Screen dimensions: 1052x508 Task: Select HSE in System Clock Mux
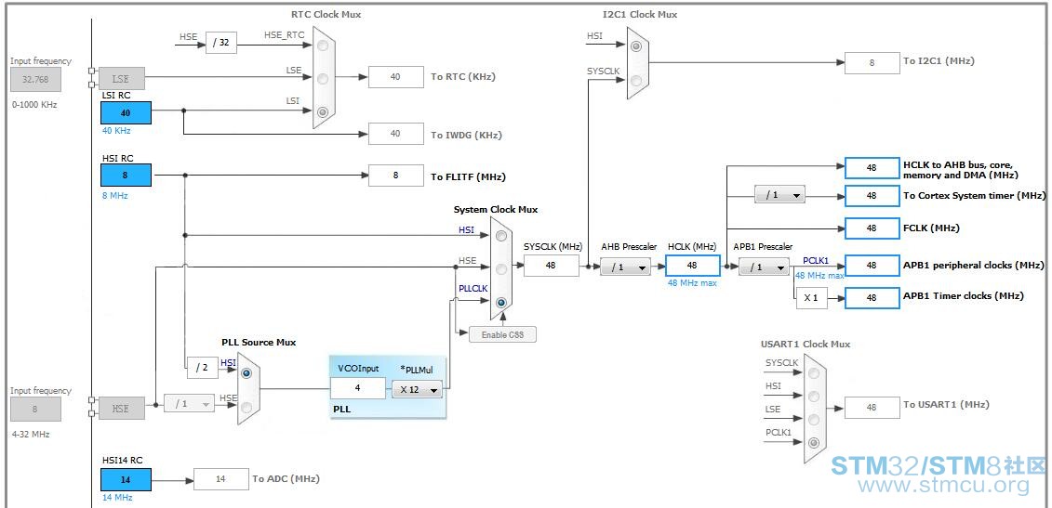501,268
